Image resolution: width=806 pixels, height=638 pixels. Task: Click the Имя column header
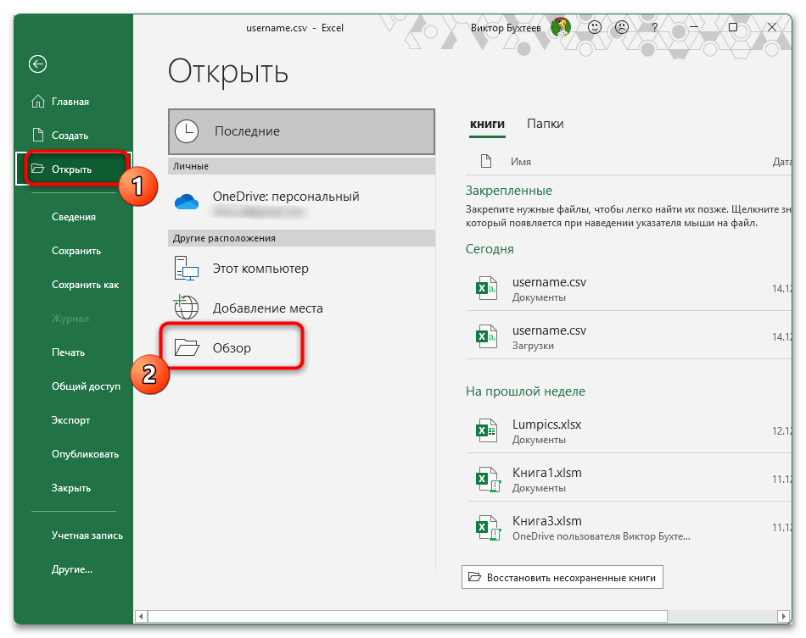coord(521,162)
